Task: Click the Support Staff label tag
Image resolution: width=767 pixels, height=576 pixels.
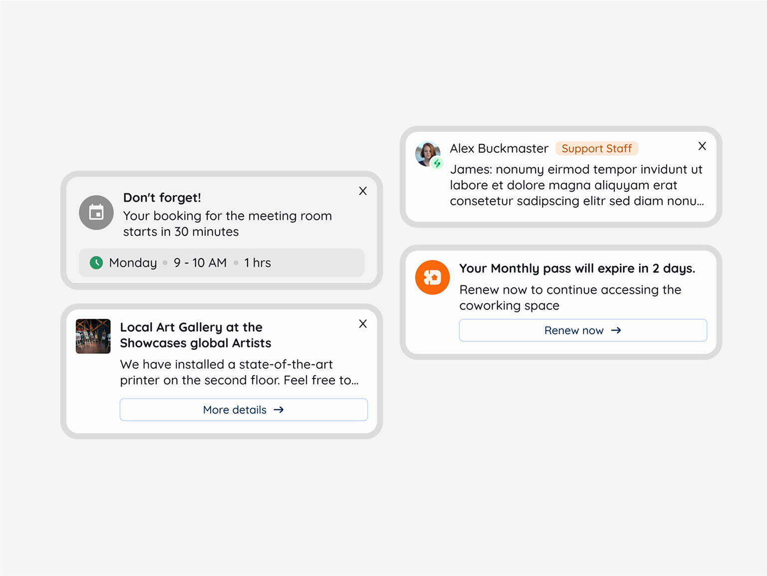Action: (597, 148)
